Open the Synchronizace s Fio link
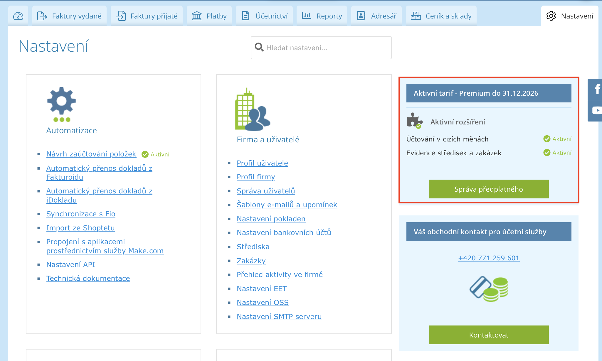This screenshot has width=602, height=361. (81, 214)
